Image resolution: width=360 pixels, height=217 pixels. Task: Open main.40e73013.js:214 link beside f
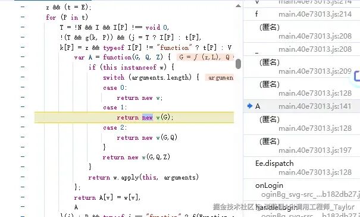315,14
